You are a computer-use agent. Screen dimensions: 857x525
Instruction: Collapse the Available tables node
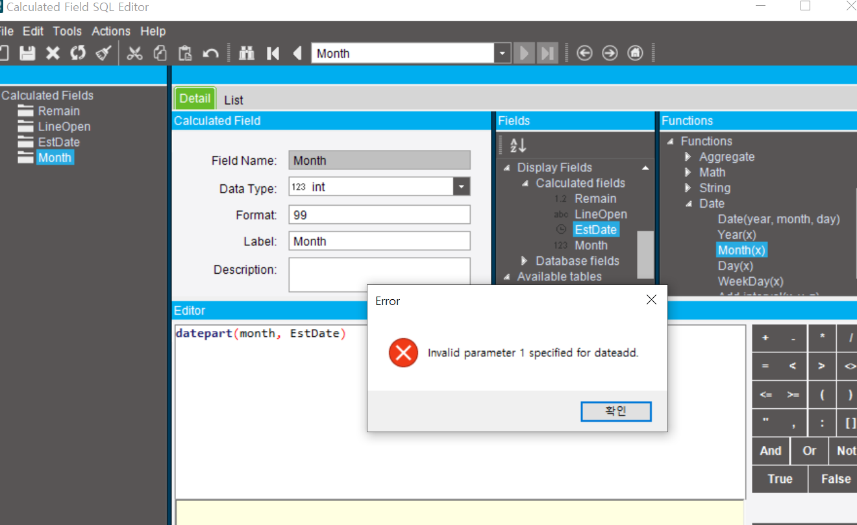tap(507, 276)
